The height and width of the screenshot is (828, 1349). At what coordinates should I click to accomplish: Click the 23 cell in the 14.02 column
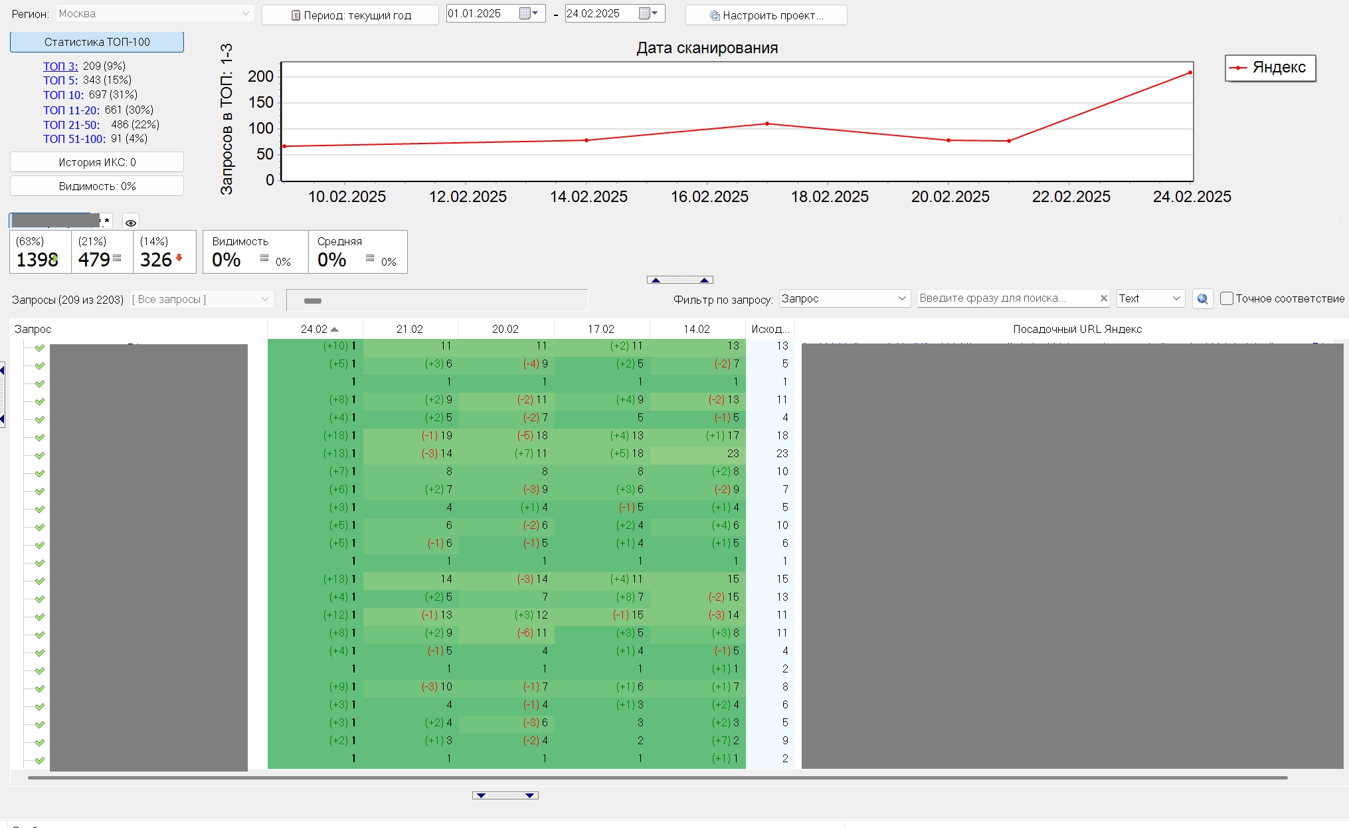(x=698, y=453)
